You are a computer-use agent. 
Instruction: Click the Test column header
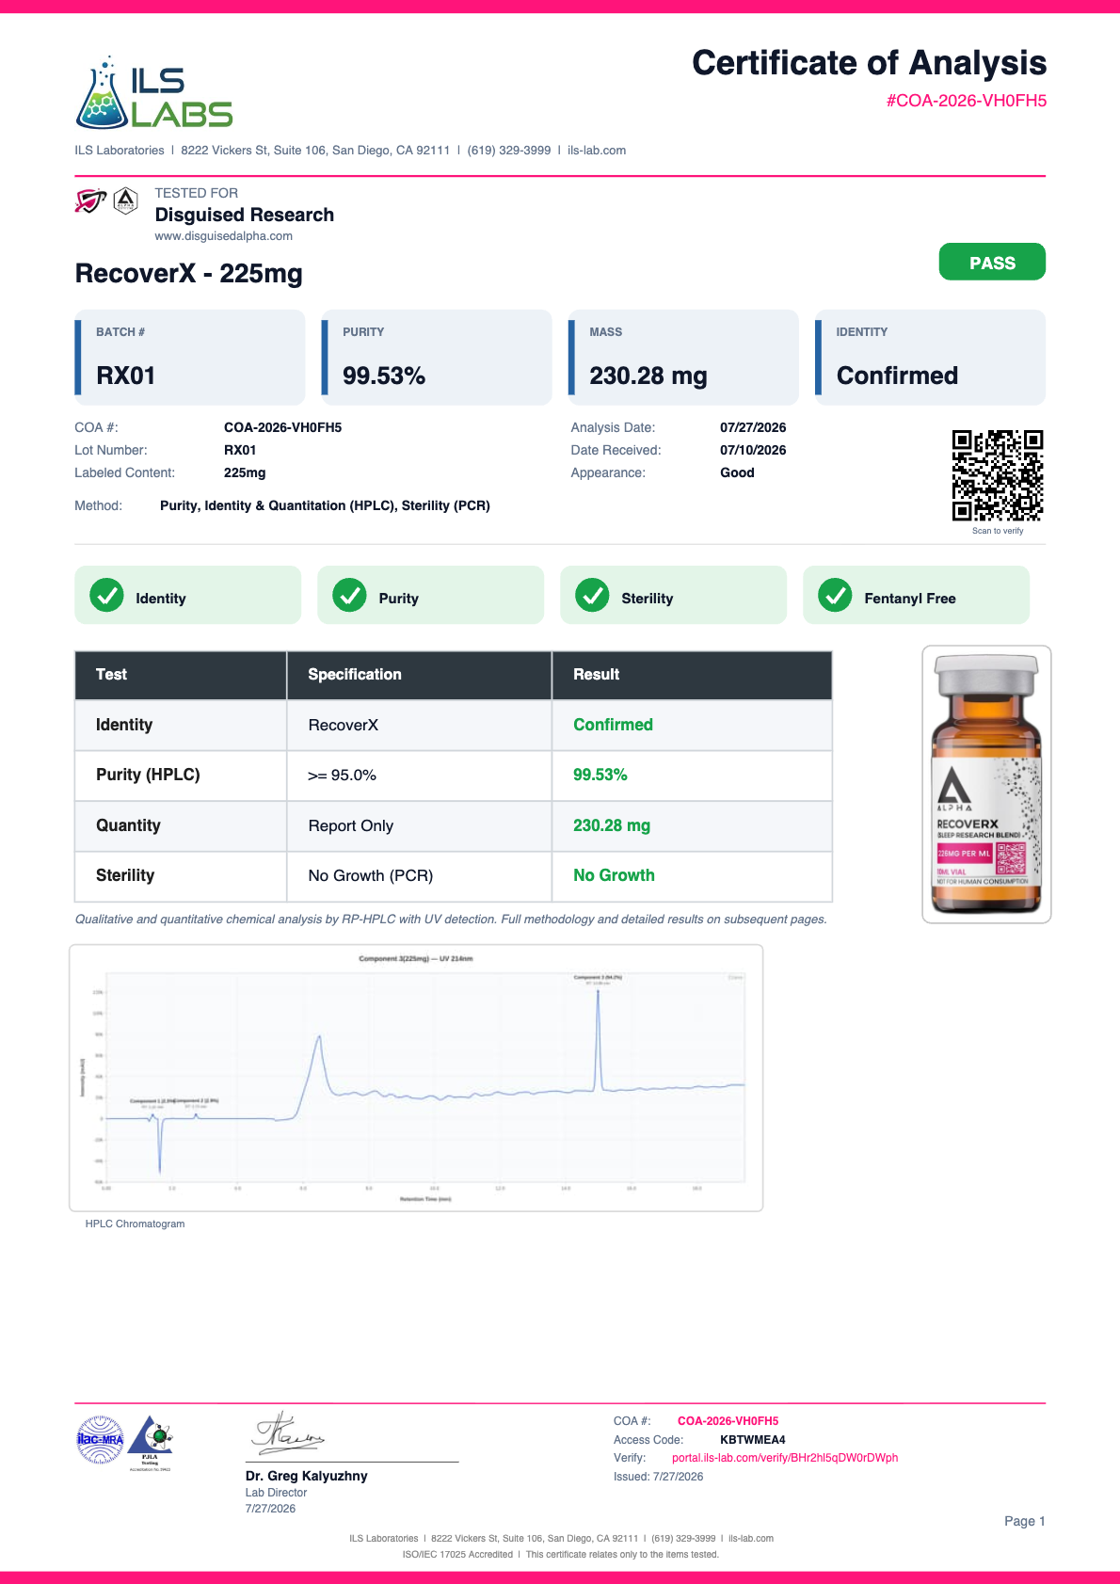pyautogui.click(x=181, y=675)
